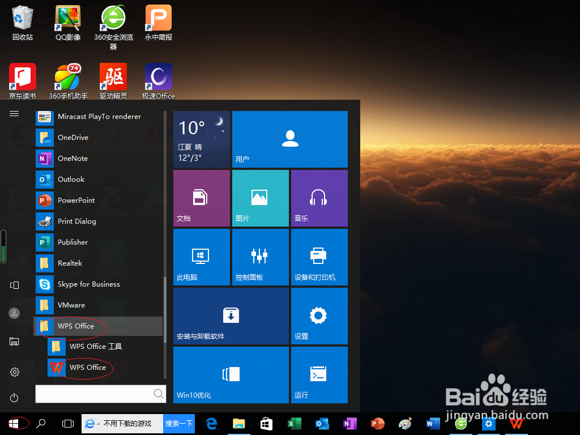Open 永中简报 desktop shortcut
This screenshot has height=435, width=580.
coord(159,22)
